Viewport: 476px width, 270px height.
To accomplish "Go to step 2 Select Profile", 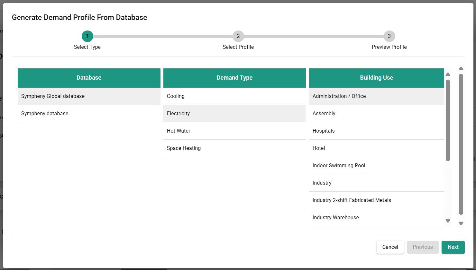I will coord(238,36).
